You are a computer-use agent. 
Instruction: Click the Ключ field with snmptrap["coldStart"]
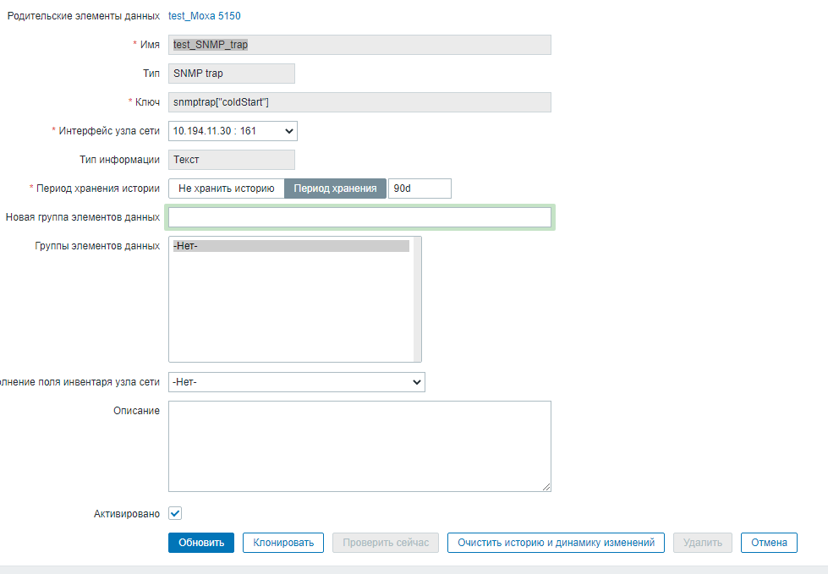pos(359,102)
